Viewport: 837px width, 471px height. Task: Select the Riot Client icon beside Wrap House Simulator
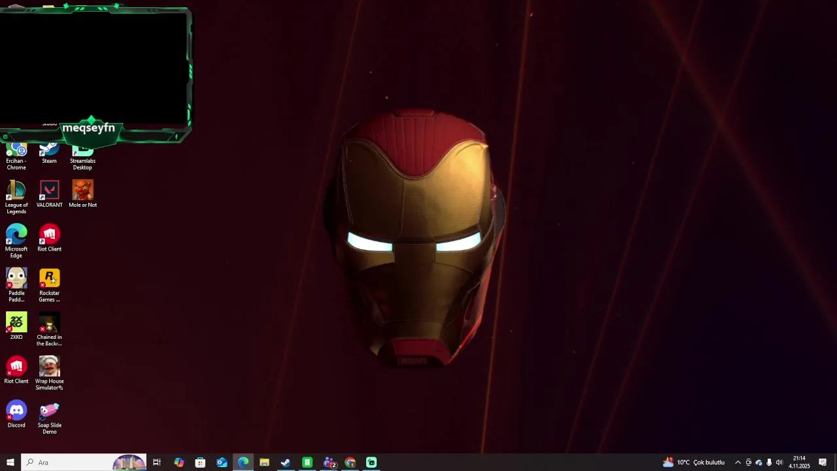point(16,370)
